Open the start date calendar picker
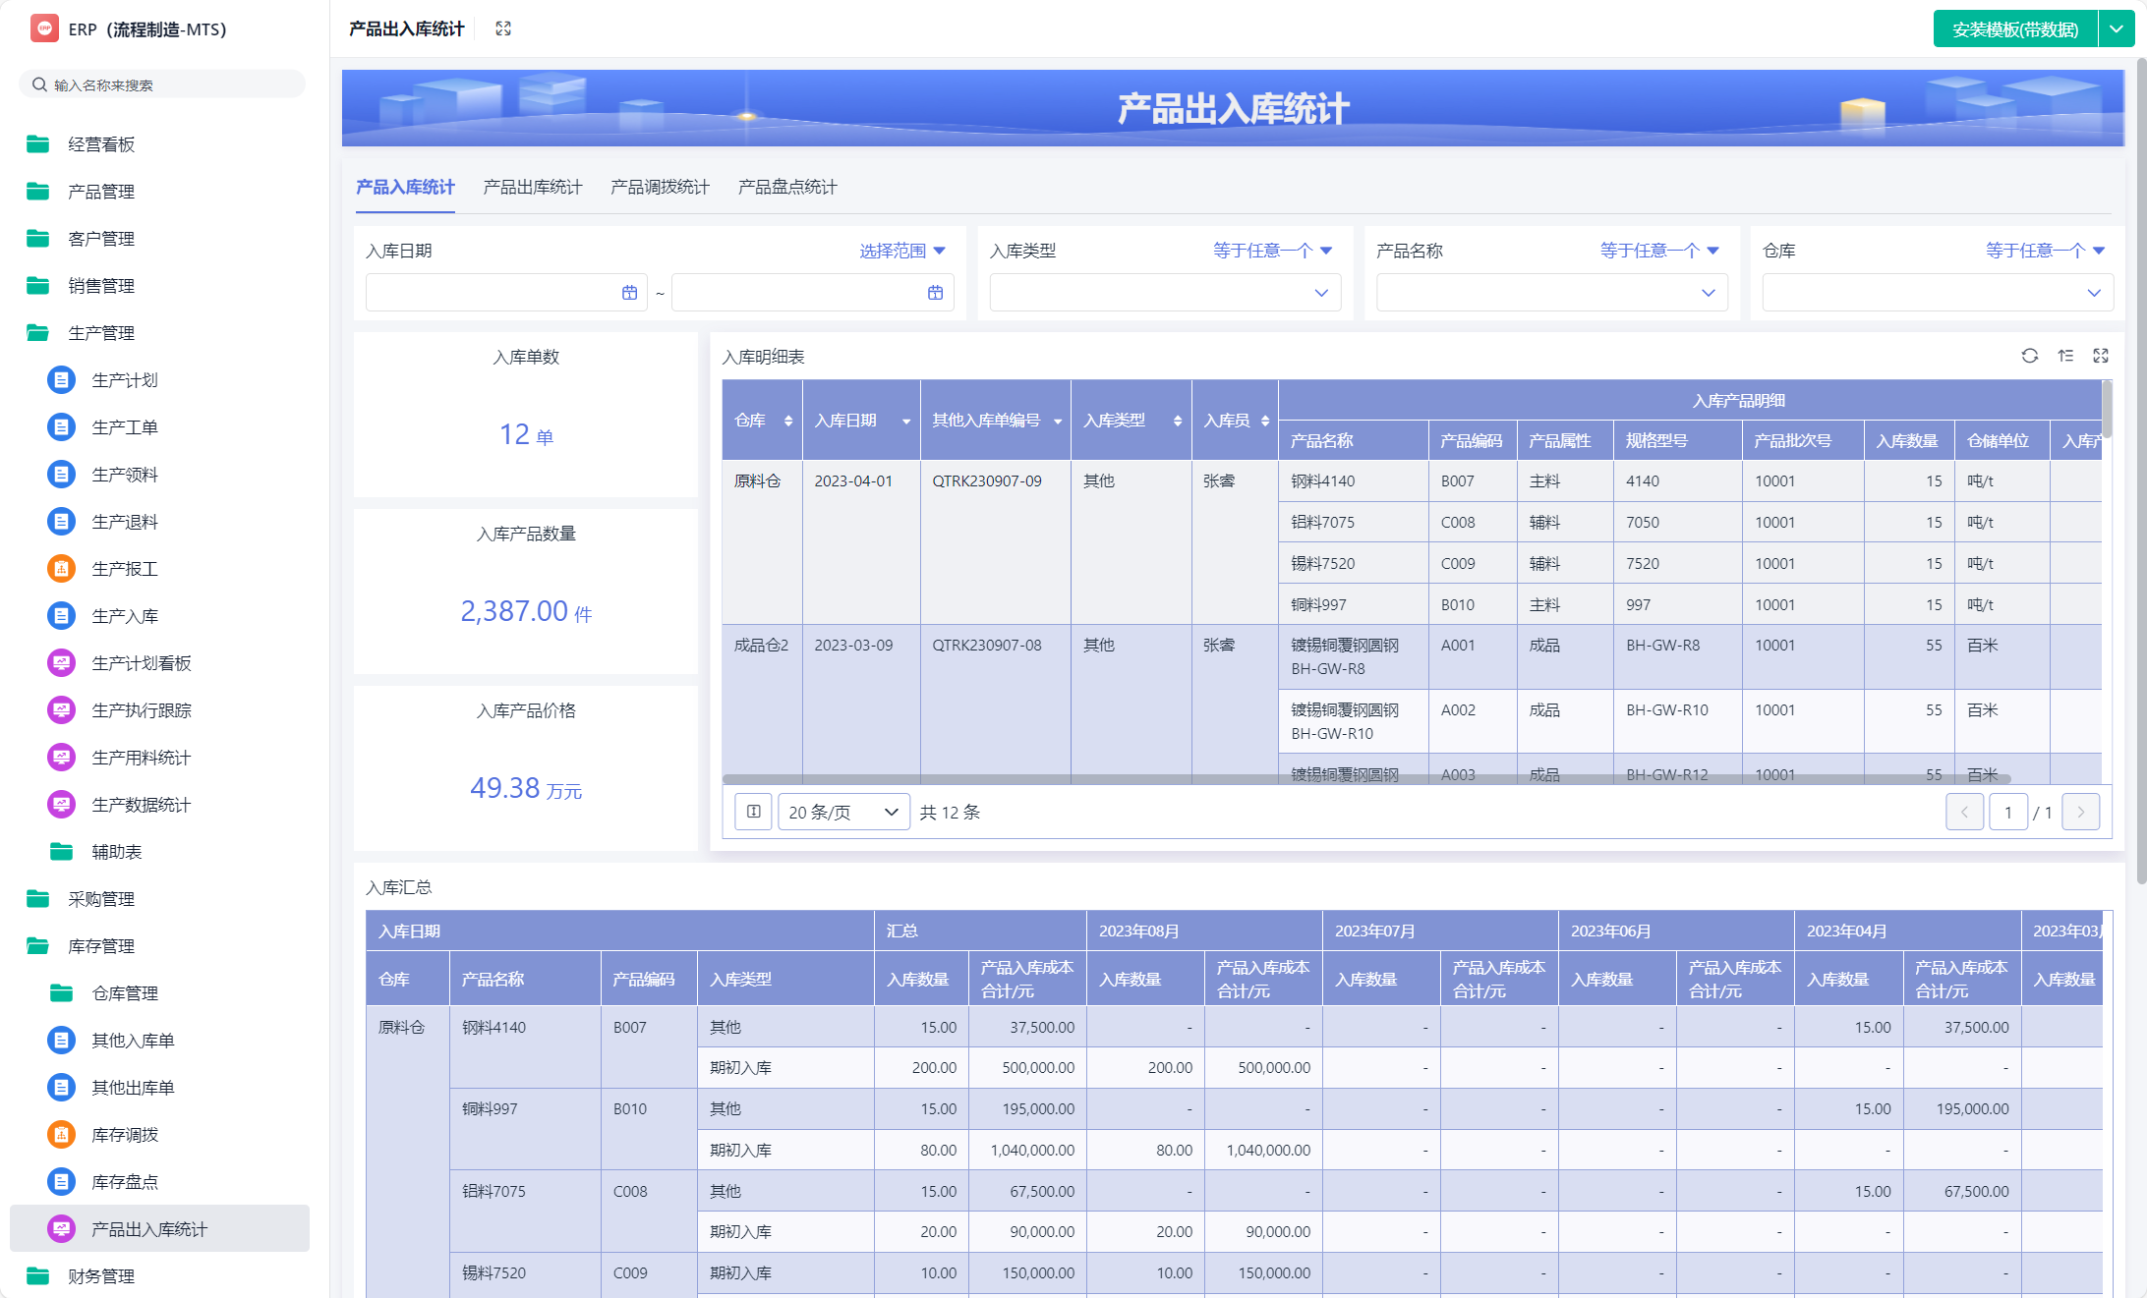The height and width of the screenshot is (1298, 2147). pyautogui.click(x=629, y=293)
